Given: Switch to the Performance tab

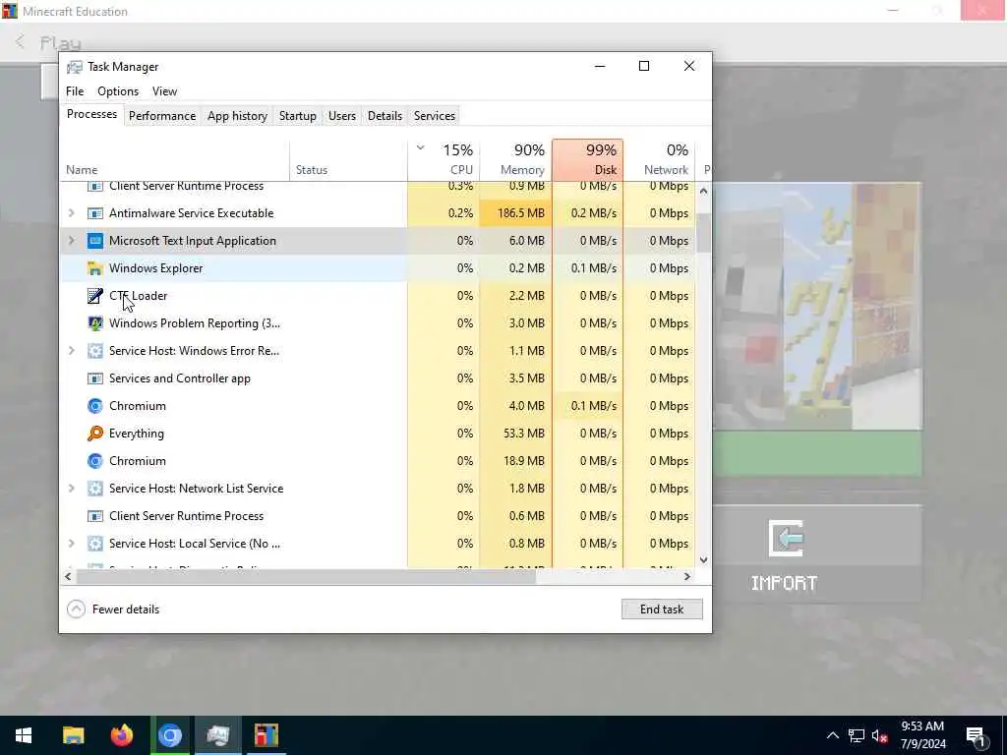Looking at the screenshot, I should click(162, 116).
